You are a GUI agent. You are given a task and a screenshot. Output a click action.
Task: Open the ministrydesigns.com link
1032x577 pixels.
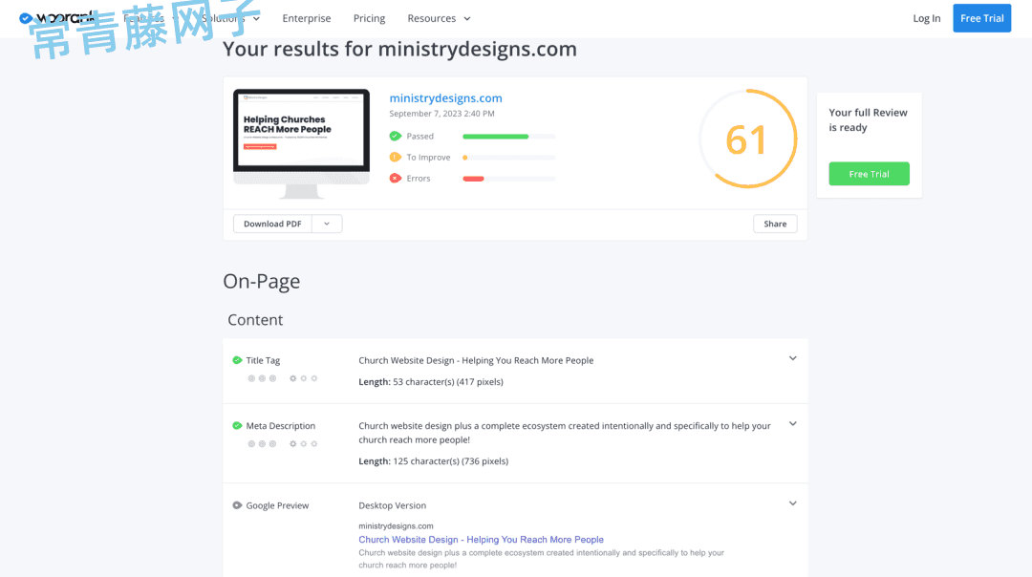click(445, 98)
